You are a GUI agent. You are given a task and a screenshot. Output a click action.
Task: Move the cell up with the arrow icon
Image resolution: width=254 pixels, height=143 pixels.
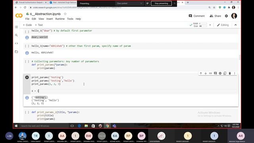point(201,73)
